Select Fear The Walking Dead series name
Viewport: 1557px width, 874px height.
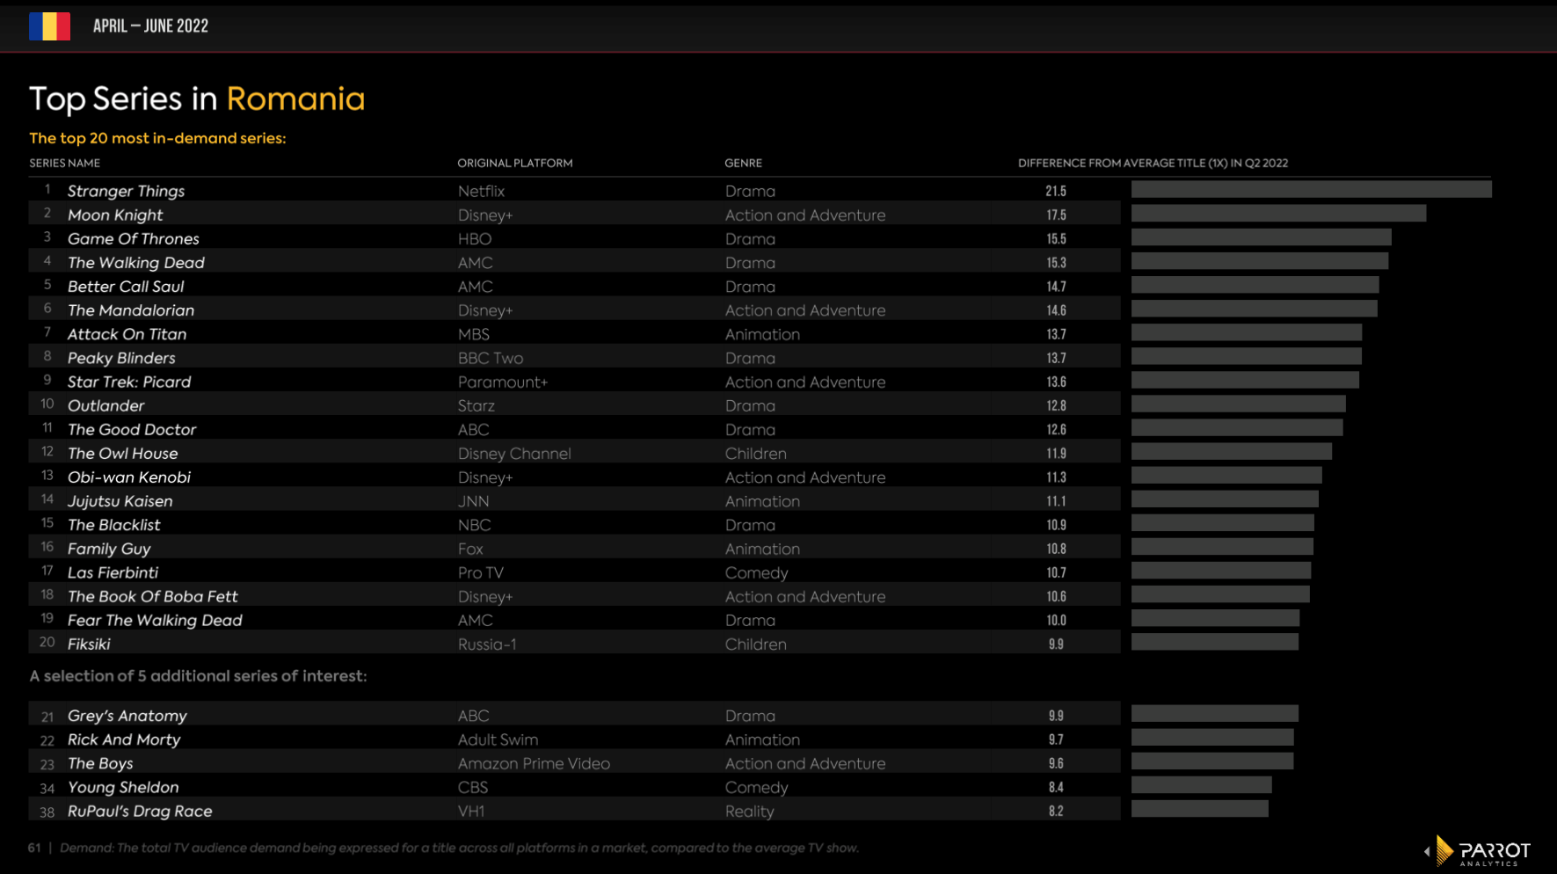(155, 620)
